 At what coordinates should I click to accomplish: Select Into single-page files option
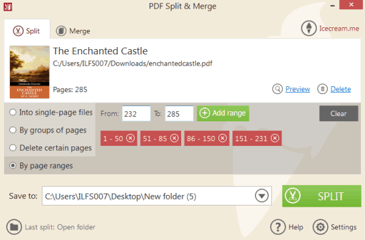(x=50, y=113)
